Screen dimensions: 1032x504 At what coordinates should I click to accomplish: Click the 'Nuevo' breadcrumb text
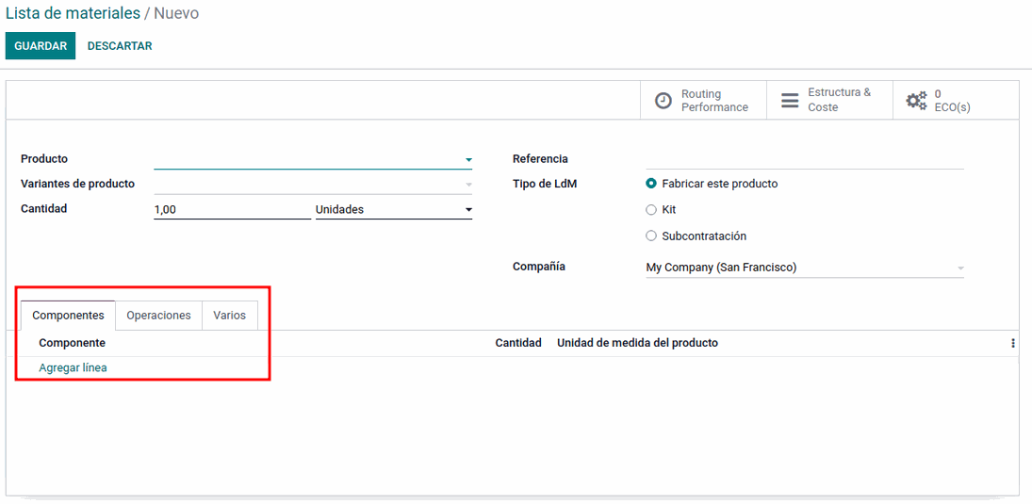[176, 13]
